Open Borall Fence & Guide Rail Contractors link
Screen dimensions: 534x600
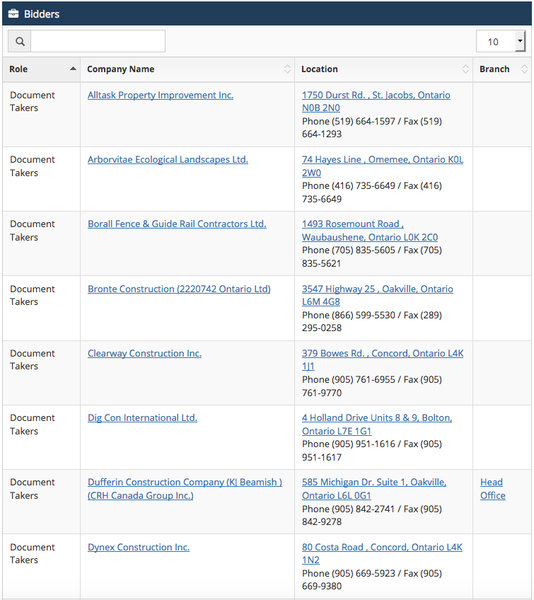pyautogui.click(x=177, y=224)
